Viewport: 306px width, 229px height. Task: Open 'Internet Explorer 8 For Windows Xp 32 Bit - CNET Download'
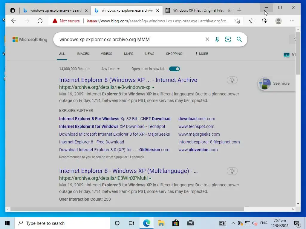pyautogui.click(x=115, y=119)
